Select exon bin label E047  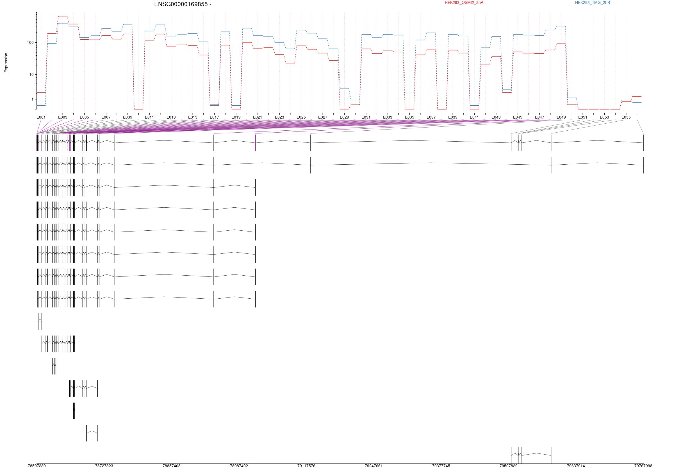coord(539,117)
